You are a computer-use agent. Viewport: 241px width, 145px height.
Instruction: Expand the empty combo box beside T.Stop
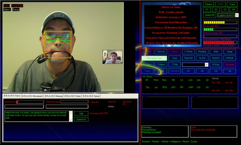coord(207,65)
